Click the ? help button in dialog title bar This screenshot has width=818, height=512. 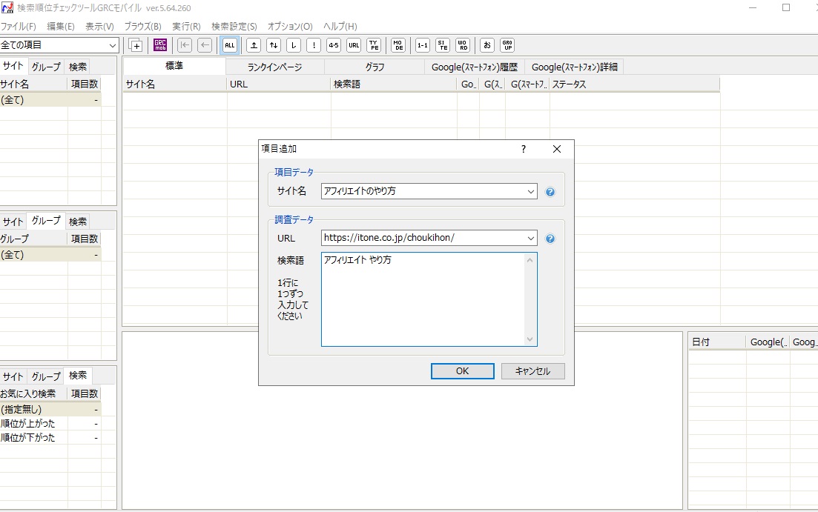(524, 149)
